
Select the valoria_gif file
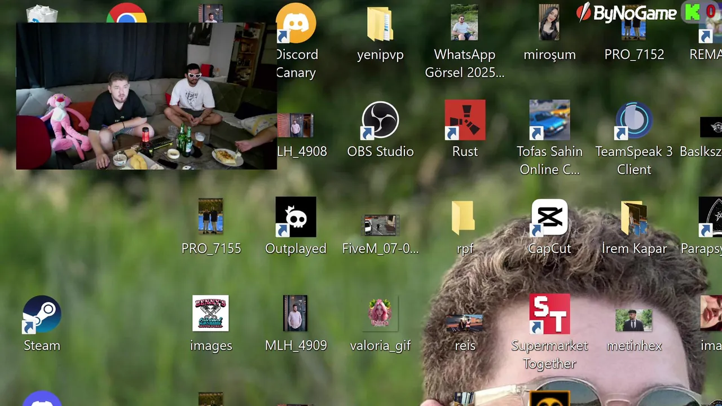pyautogui.click(x=380, y=313)
